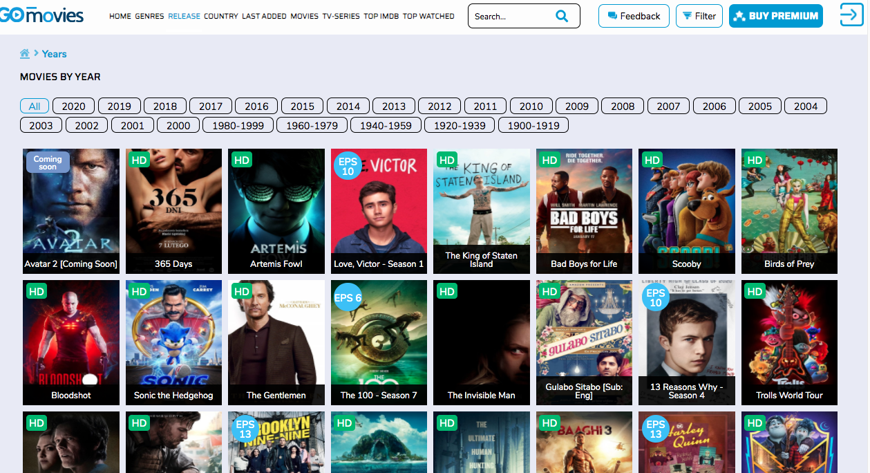Open Sonic the Hedgehog poster
870x473 pixels.
[x=173, y=342]
